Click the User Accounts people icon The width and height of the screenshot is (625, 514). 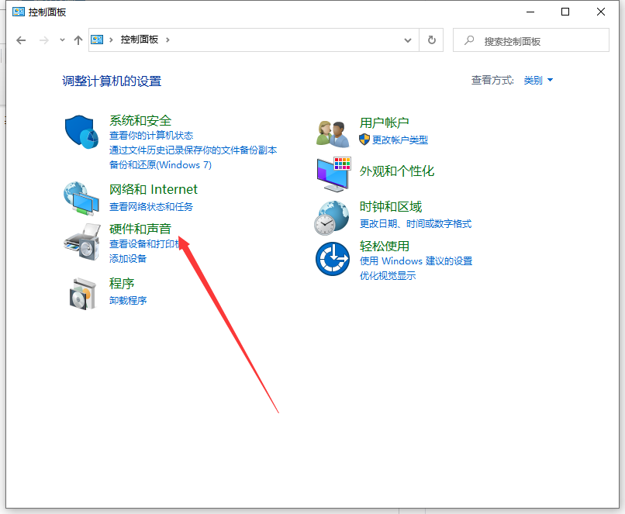point(333,133)
